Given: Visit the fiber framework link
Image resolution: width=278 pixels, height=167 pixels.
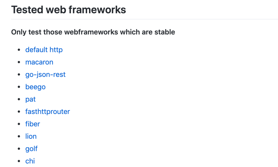Looking at the screenshot, I should 33,124.
